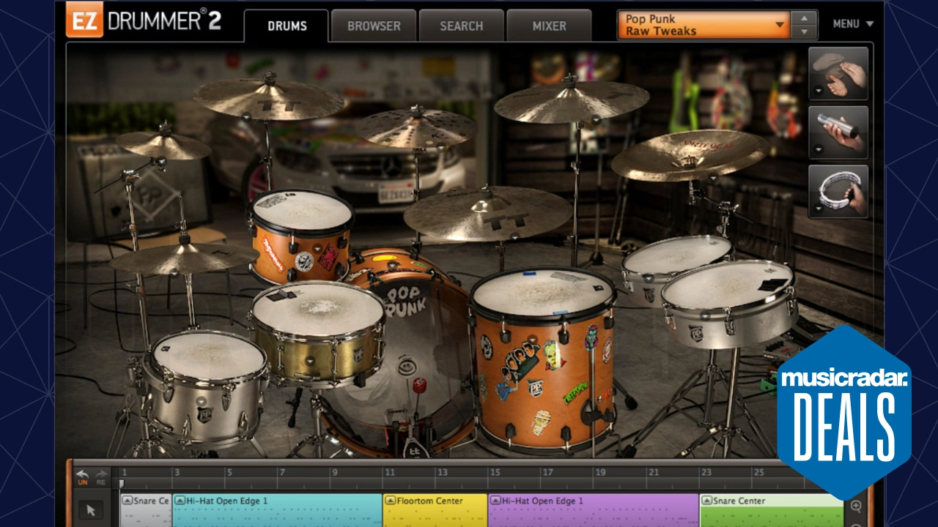Open the dropdown arrow below the china cymbal
The height and width of the screenshot is (527, 938).
[x=713, y=177]
